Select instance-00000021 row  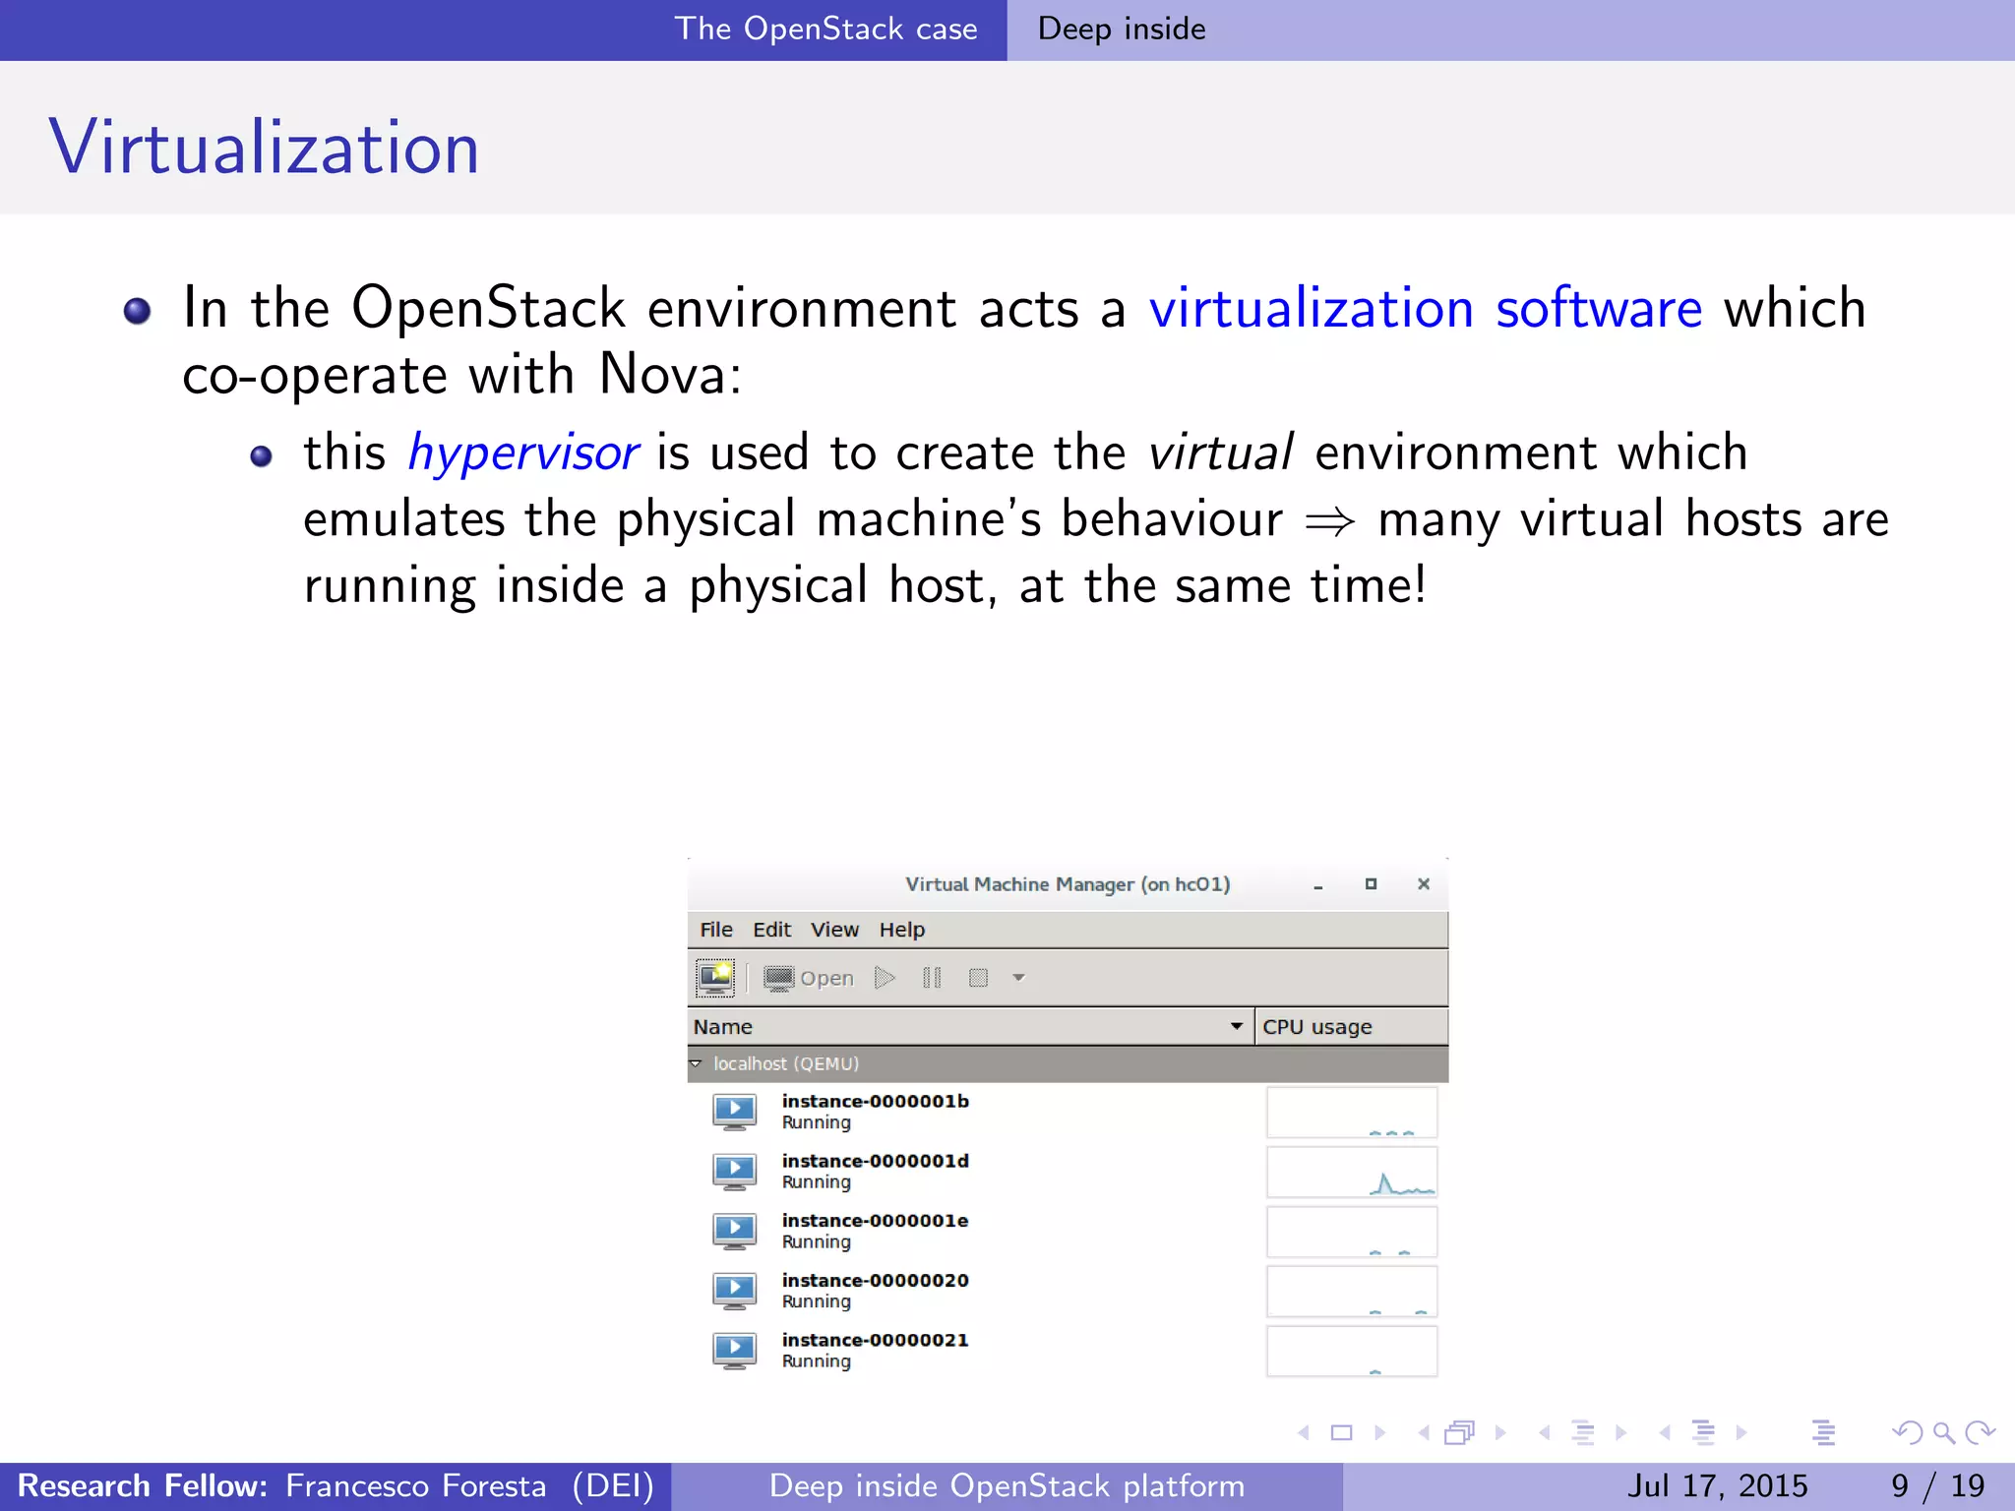1068,1351
